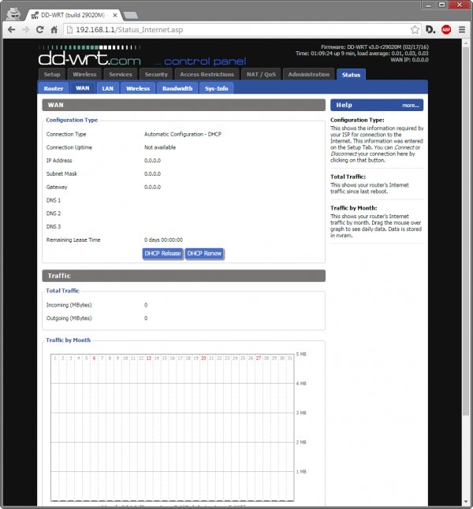Select the Bandwidth status sub-tab
This screenshot has width=473, height=509.
tap(177, 88)
